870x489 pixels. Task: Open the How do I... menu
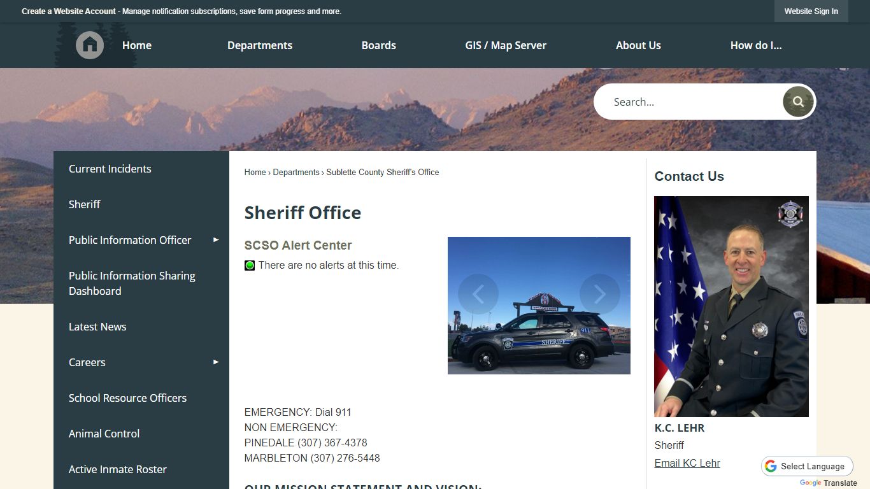(x=756, y=45)
